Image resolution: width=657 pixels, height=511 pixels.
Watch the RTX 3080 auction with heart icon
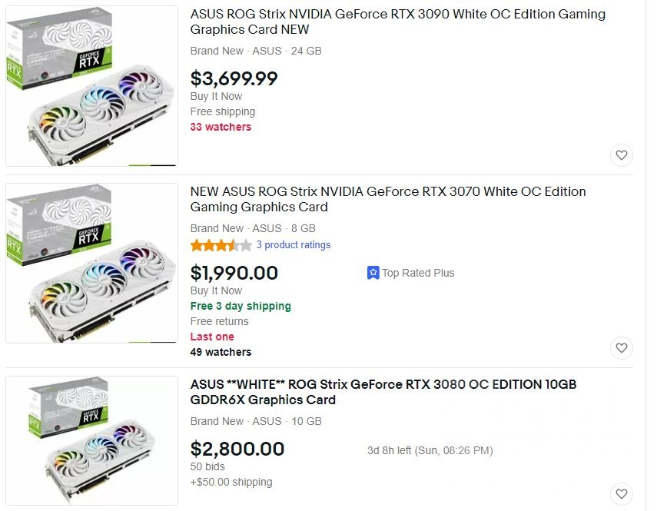click(x=622, y=493)
